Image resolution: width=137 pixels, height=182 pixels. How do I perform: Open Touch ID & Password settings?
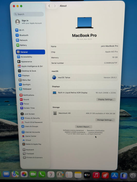click(32, 122)
